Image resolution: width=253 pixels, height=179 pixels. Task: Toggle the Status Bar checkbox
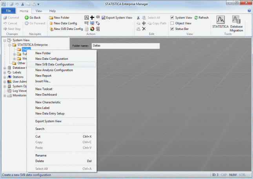click(x=172, y=29)
